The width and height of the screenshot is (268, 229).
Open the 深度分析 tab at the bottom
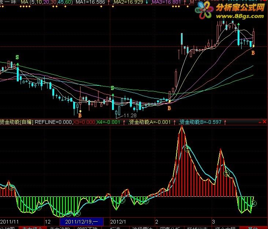click(170, 228)
